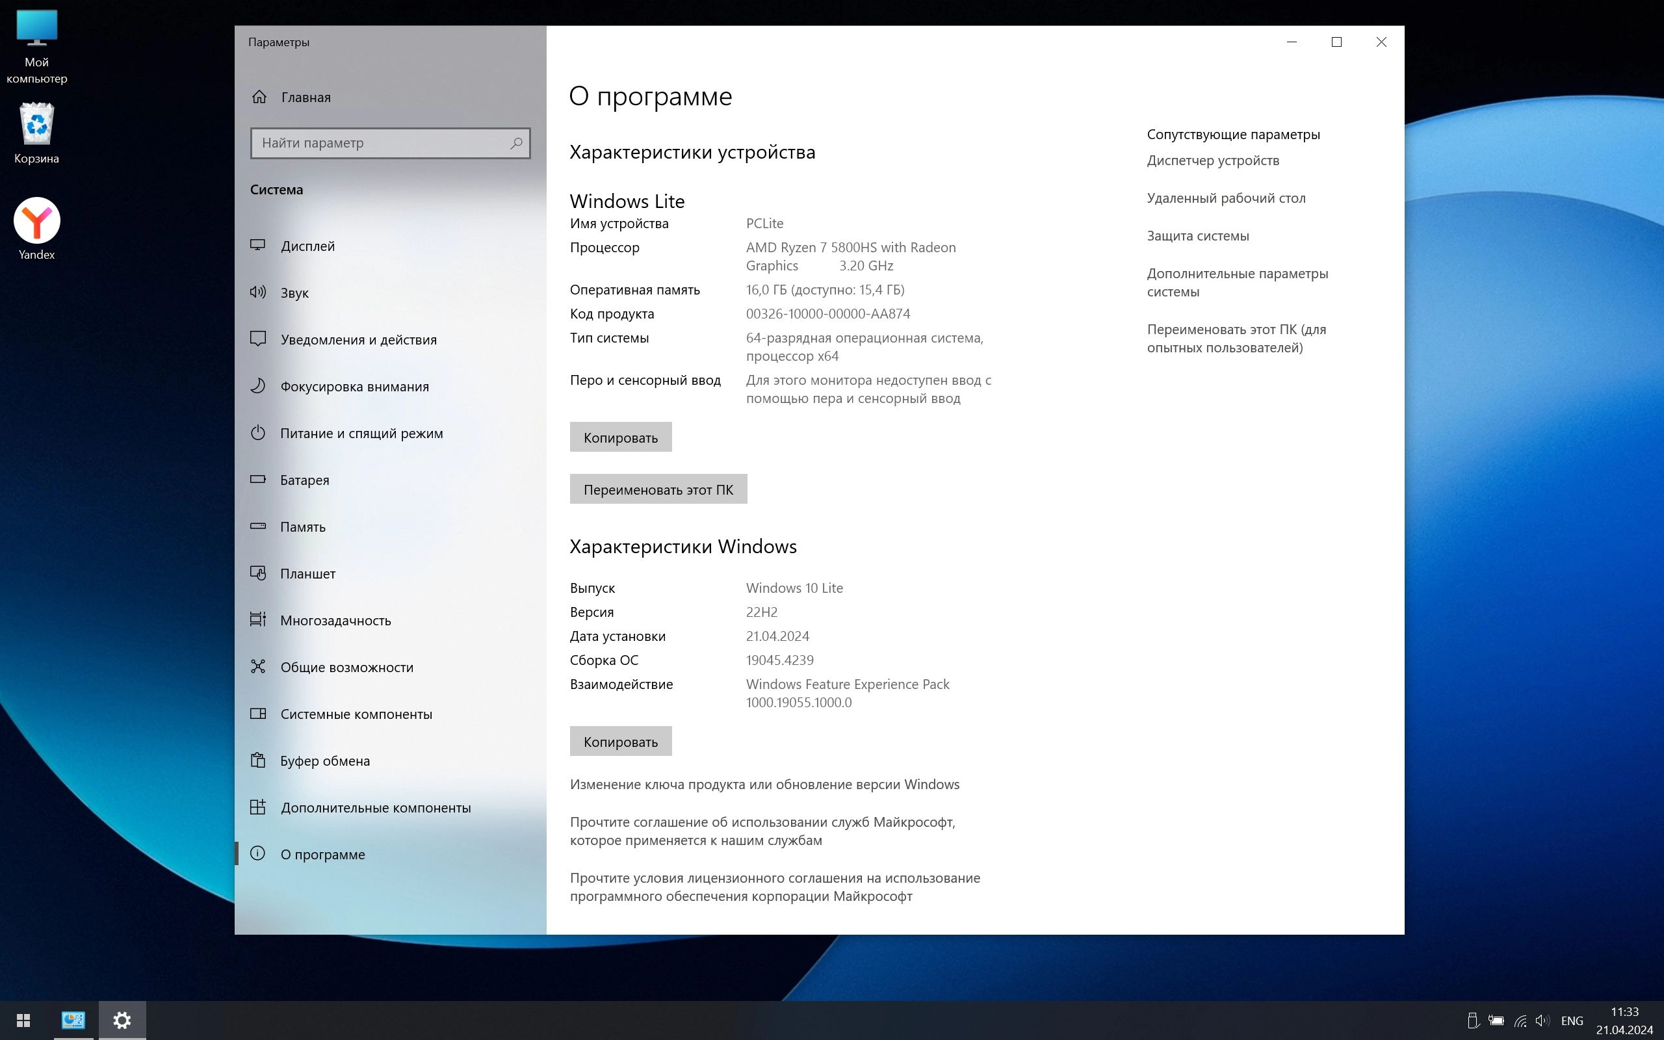Image resolution: width=1664 pixels, height=1040 pixels.
Task: Go to Notifications (Уведомления и действия) section
Action: (x=358, y=340)
